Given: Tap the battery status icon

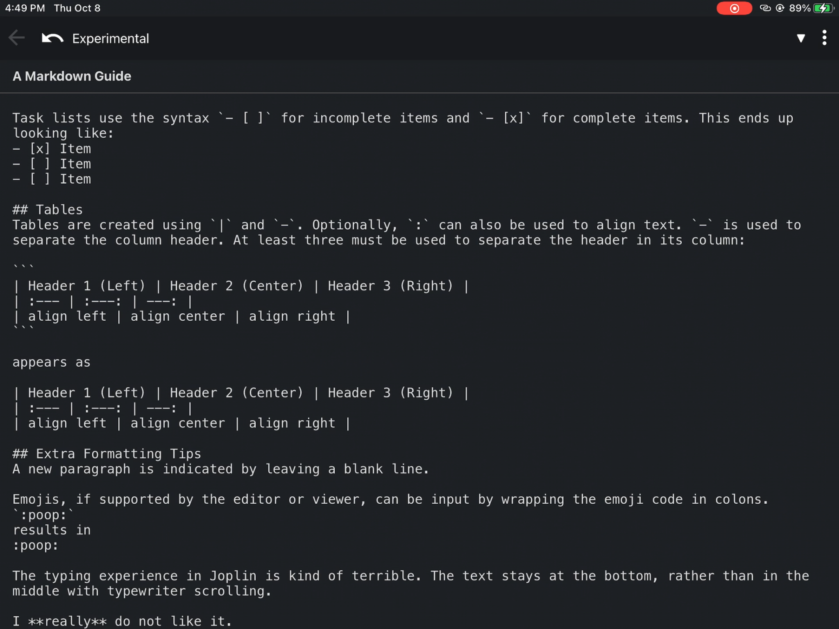Looking at the screenshot, I should tap(823, 8).
